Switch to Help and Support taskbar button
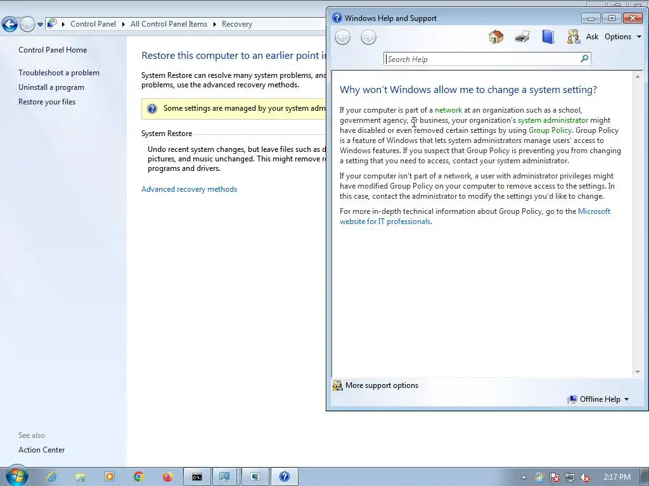This screenshot has width=649, height=486. coord(285,477)
